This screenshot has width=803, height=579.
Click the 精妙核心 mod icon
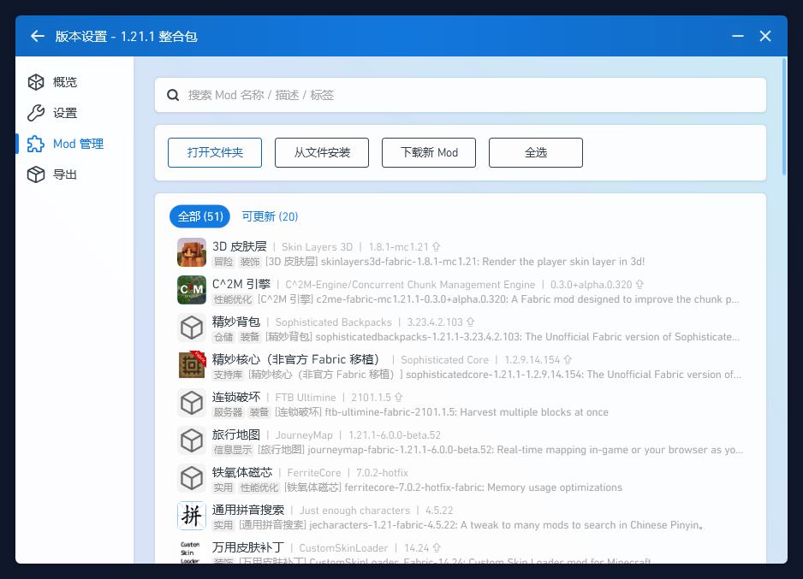(x=192, y=366)
